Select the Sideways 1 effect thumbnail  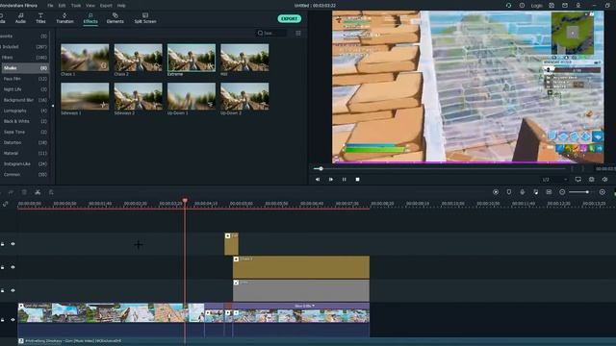[x=85, y=96]
